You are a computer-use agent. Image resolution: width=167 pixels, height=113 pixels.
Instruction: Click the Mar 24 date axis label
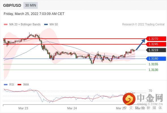point(72,108)
